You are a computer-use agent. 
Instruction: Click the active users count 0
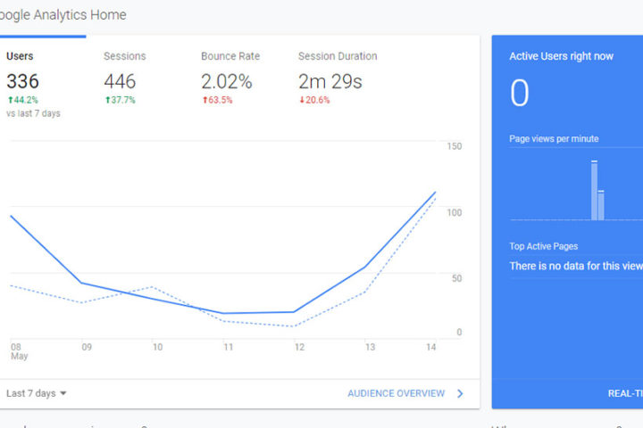pyautogui.click(x=519, y=93)
